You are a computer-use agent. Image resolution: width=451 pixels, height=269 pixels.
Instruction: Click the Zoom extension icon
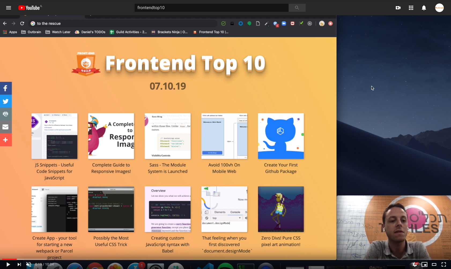284,24
